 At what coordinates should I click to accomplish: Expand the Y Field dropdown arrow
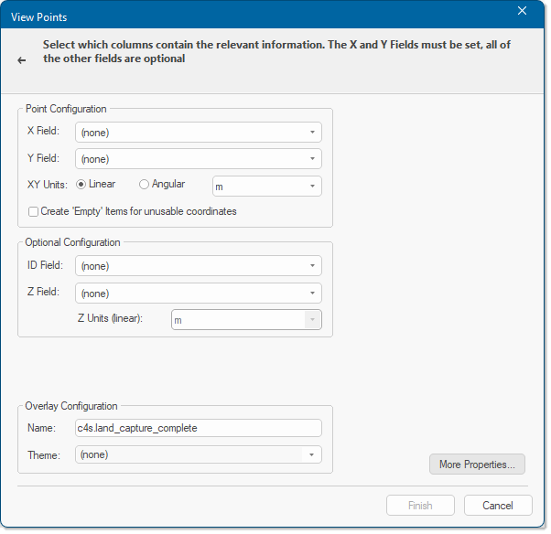pyautogui.click(x=312, y=159)
